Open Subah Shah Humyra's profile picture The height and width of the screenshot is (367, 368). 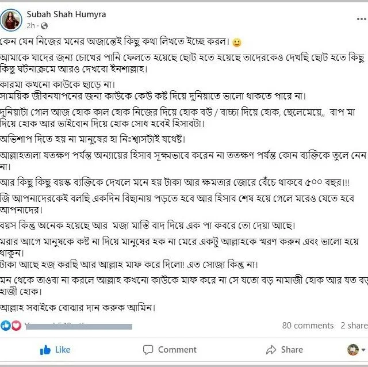tap(11, 20)
